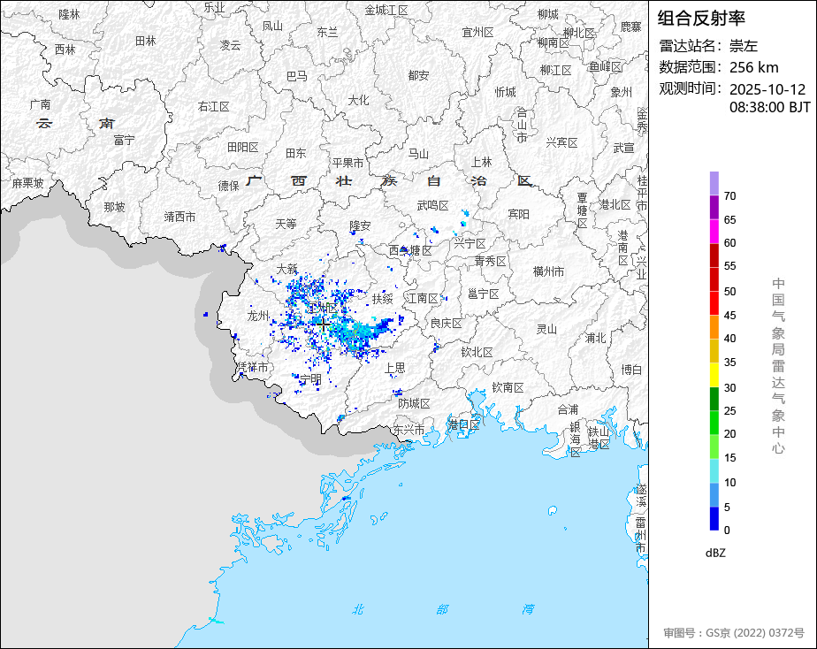The height and width of the screenshot is (649, 817).
Task: Click the 大新 map label
Action: click(287, 269)
